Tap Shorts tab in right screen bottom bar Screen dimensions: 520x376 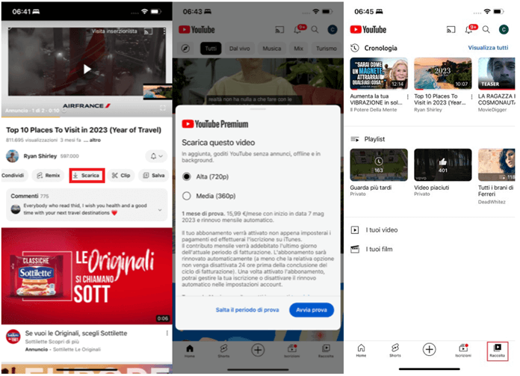point(395,351)
